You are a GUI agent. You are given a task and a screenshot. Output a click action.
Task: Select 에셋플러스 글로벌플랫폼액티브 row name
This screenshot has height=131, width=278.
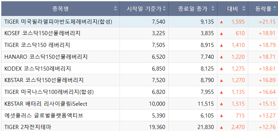coord(44,115)
